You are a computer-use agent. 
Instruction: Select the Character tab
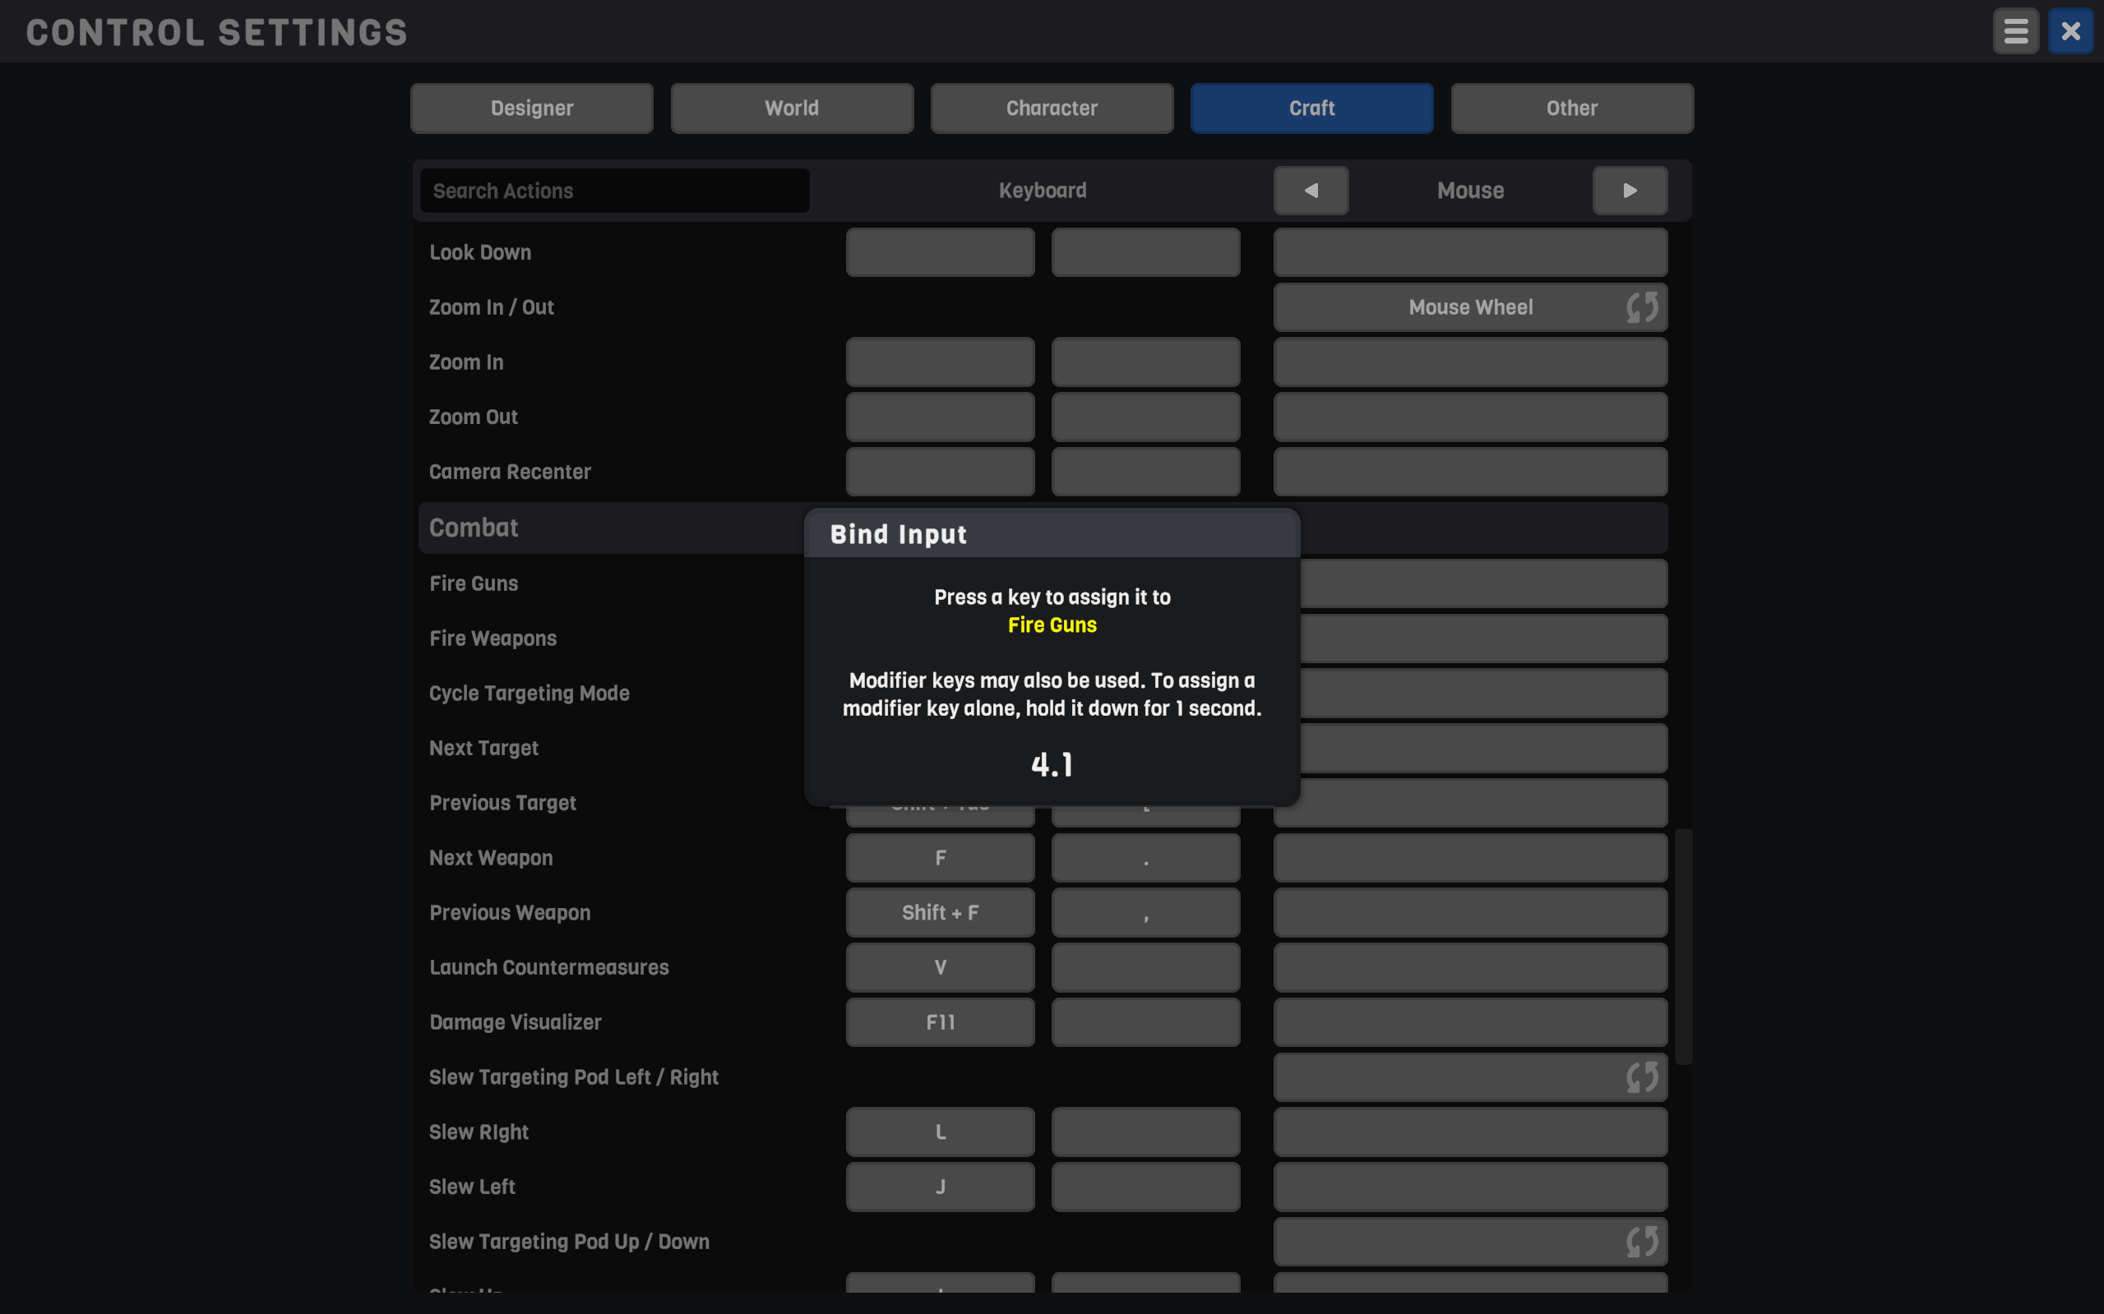[x=1051, y=108]
